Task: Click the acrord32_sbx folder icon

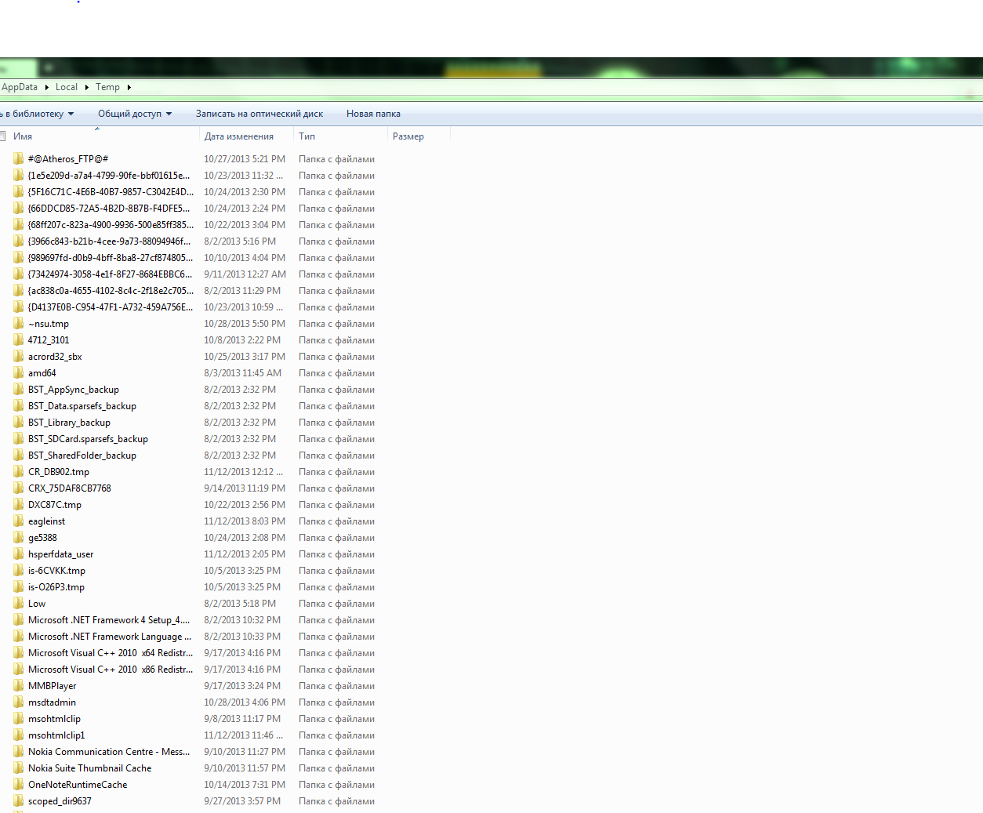Action: pyautogui.click(x=18, y=357)
